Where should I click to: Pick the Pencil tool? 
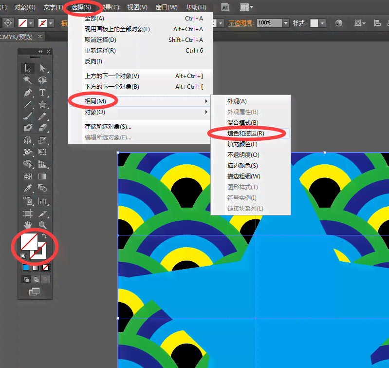(42, 116)
